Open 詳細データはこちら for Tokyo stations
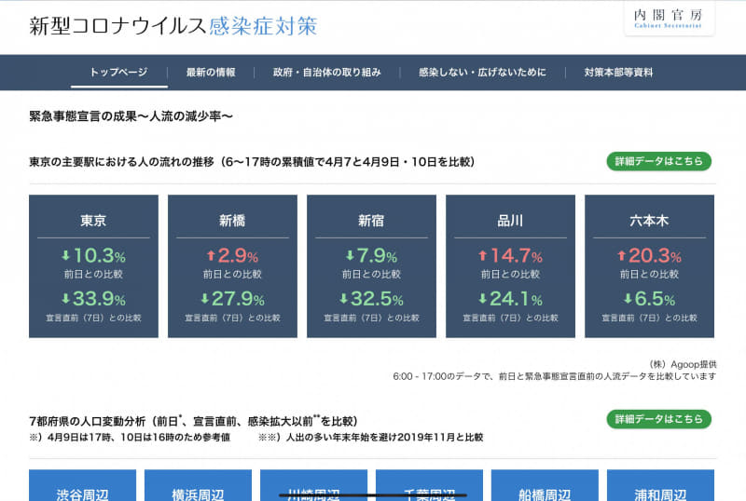This screenshot has height=501, width=746. [659, 161]
